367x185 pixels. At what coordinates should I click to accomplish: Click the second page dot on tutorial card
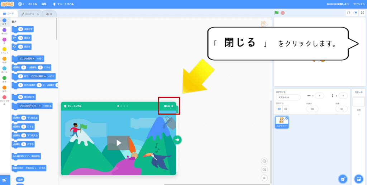click(x=121, y=106)
